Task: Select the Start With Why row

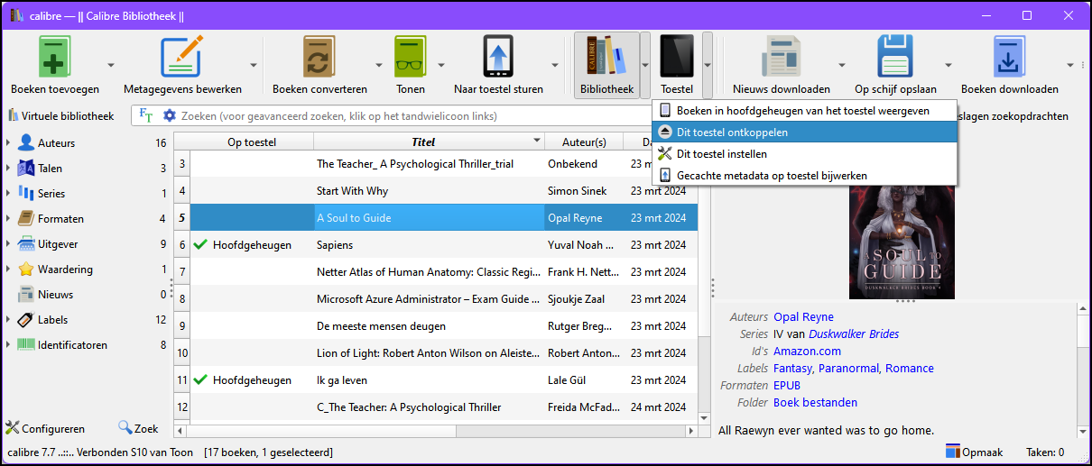Action: point(436,190)
